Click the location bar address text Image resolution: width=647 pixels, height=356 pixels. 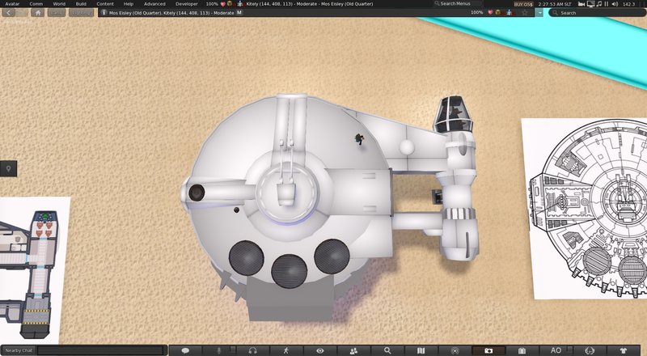click(171, 13)
